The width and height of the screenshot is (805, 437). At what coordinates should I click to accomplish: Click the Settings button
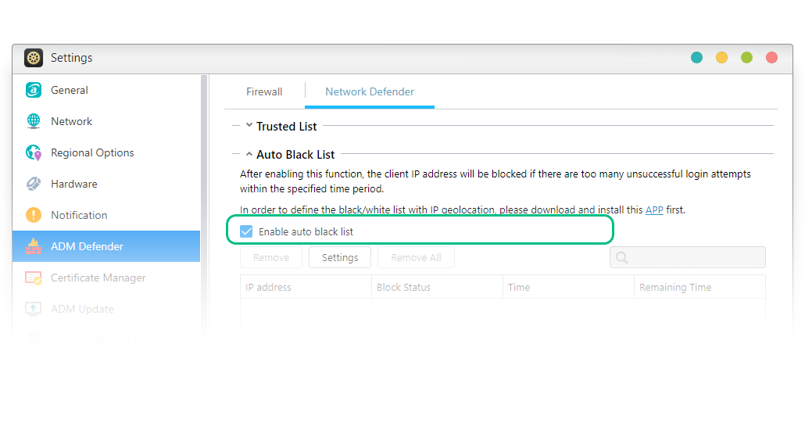(340, 257)
